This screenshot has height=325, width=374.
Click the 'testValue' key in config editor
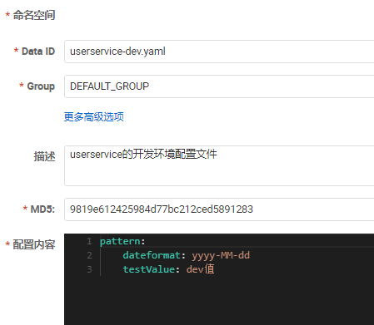coord(149,269)
